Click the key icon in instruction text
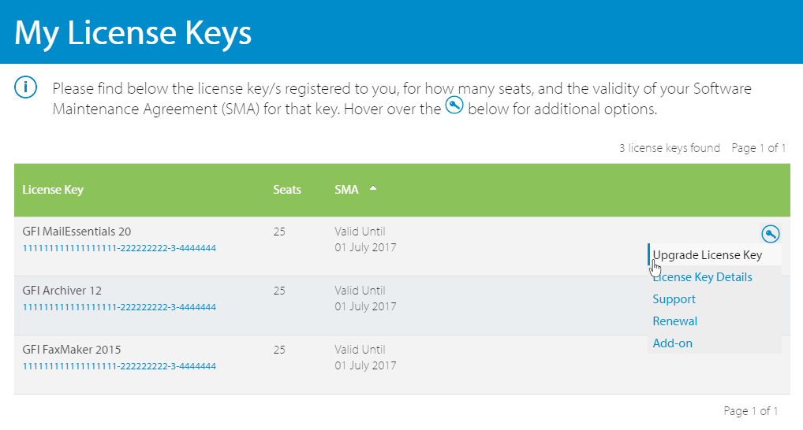The width and height of the screenshot is (803, 430). click(454, 106)
